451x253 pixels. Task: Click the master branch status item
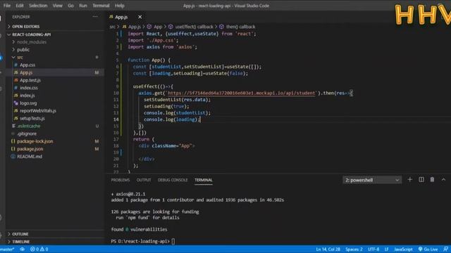tap(7, 249)
